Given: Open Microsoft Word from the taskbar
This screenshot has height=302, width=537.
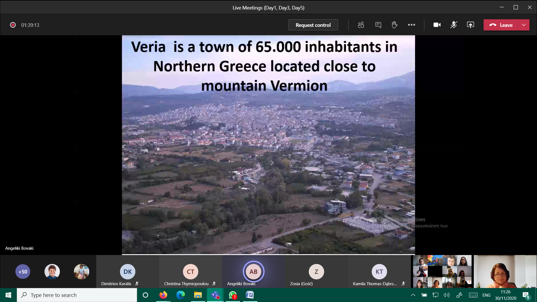Looking at the screenshot, I should pyautogui.click(x=250, y=295).
